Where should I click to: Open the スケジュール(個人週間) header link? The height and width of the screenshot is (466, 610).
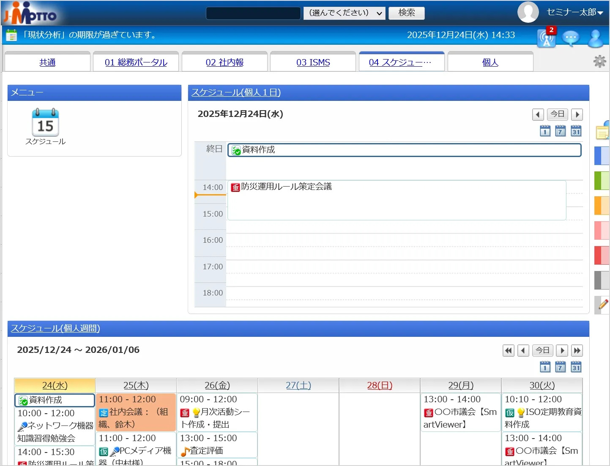55,328
